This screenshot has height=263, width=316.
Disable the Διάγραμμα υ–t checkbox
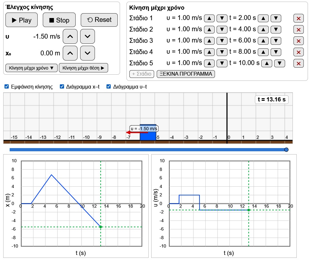coord(109,87)
